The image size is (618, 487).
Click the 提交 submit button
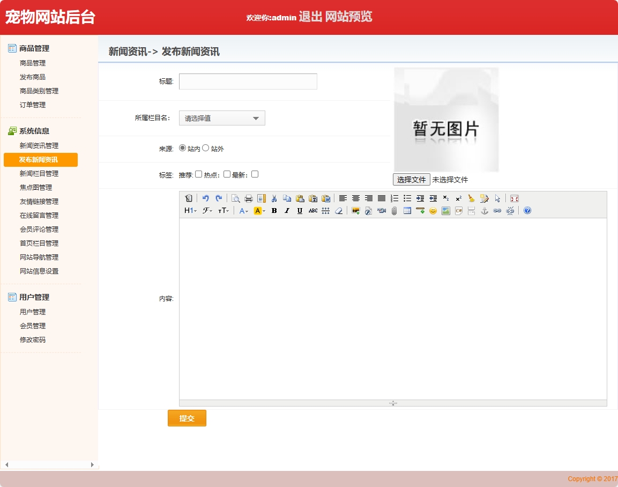coord(187,418)
